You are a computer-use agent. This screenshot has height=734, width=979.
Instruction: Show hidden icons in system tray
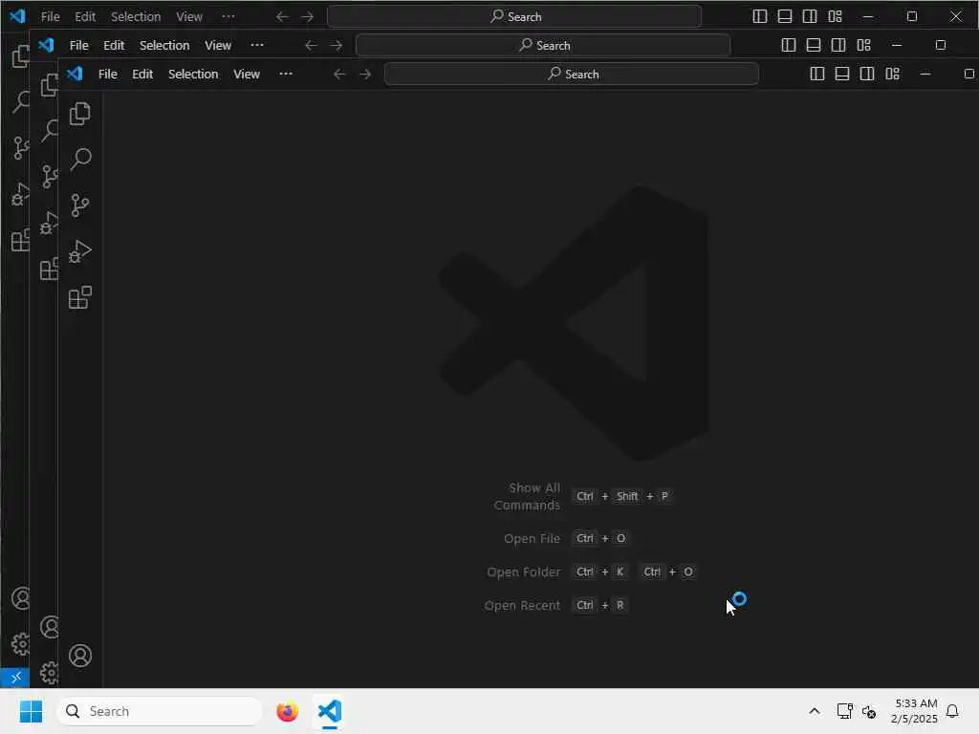(x=815, y=711)
